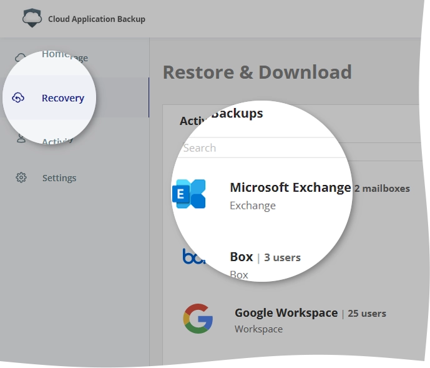The height and width of the screenshot is (368, 430).
Task: Click the 'Exchange' subtitle under Microsoft Exchange
Action: coord(253,206)
